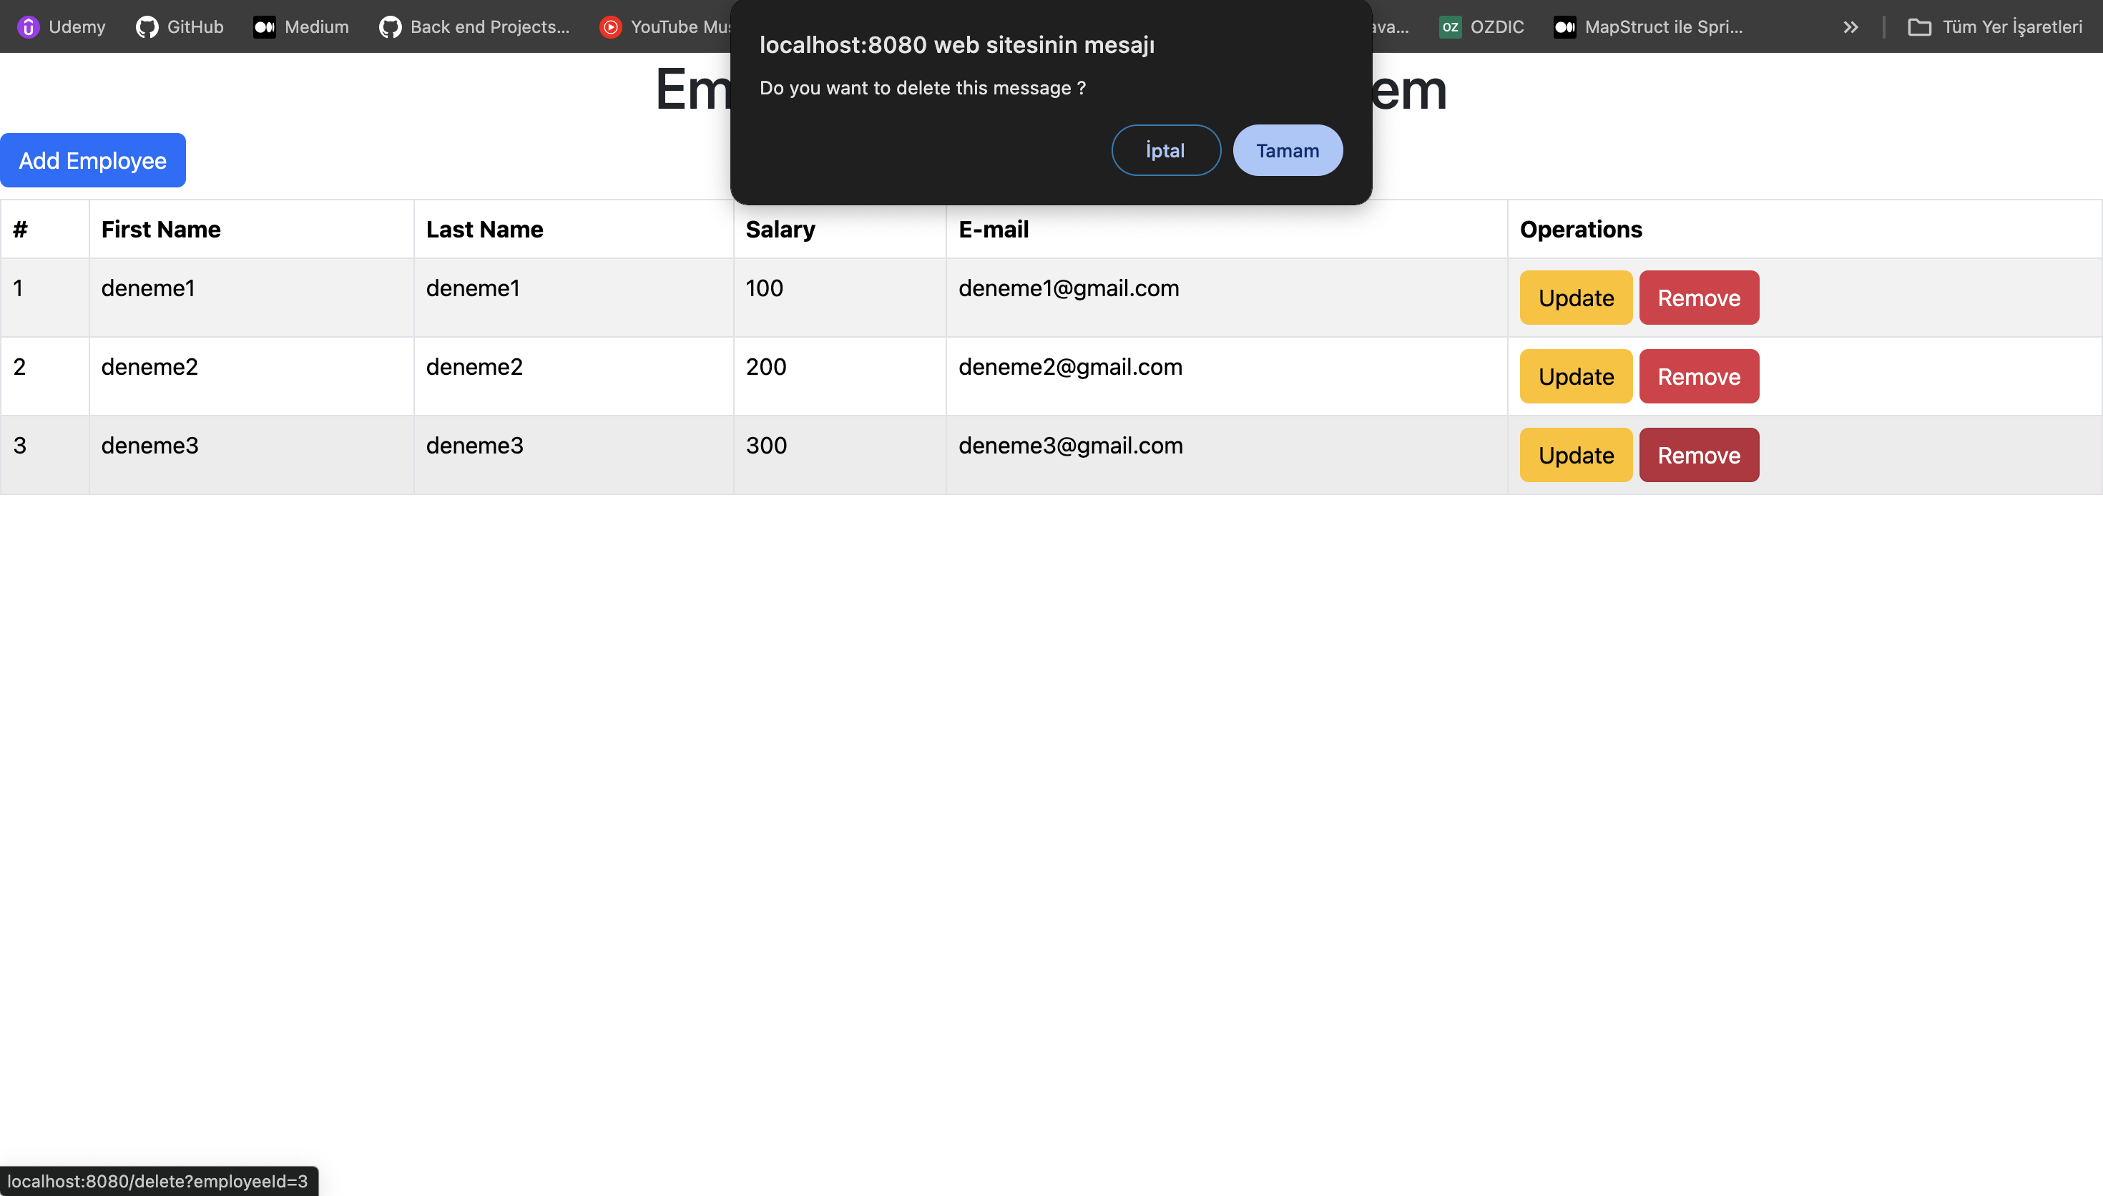The height and width of the screenshot is (1196, 2103).
Task: Click the First Name column header
Action: pyautogui.click(x=161, y=229)
